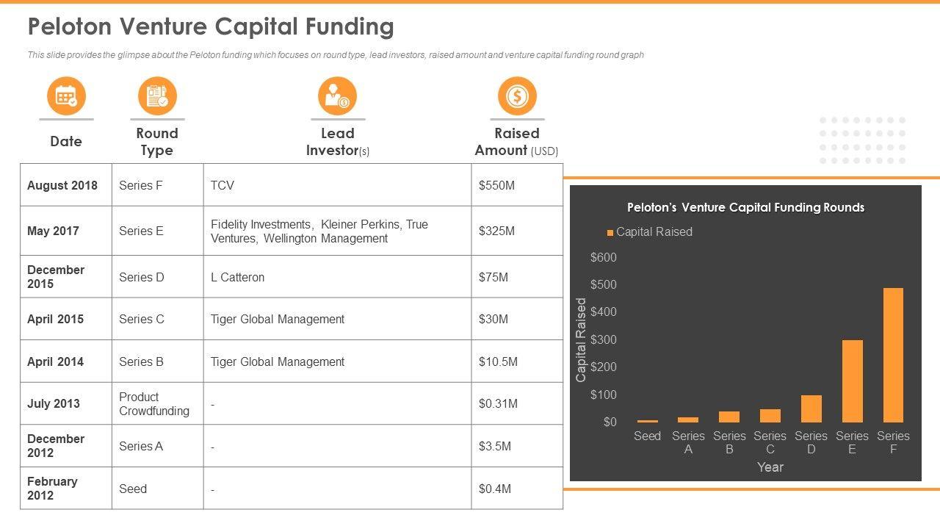Click the Product Crowdfunding round type cell

point(157,403)
